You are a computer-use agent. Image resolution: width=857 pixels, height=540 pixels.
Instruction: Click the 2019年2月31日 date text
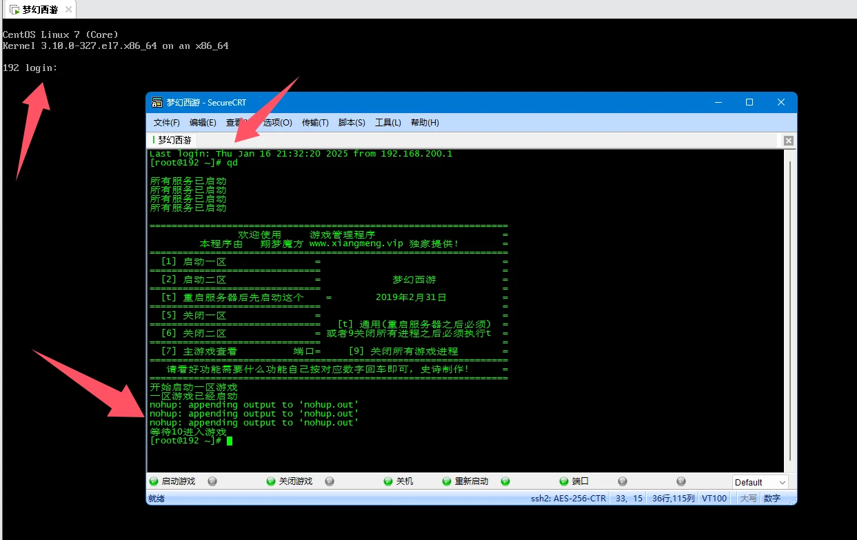(x=411, y=297)
